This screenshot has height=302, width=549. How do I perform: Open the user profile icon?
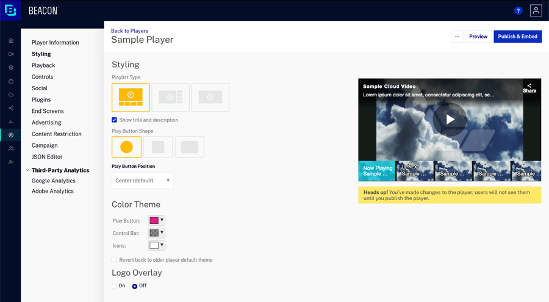[x=536, y=10]
